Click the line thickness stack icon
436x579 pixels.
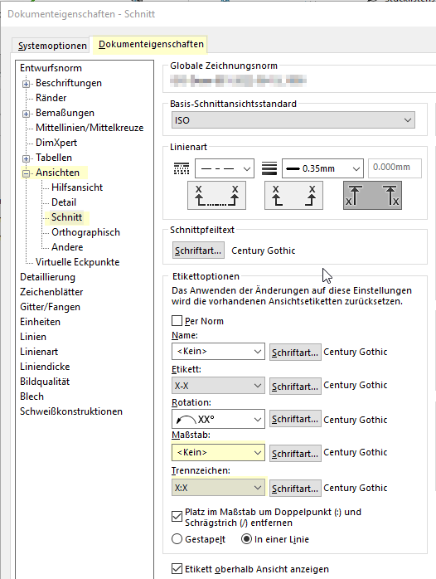(x=269, y=168)
